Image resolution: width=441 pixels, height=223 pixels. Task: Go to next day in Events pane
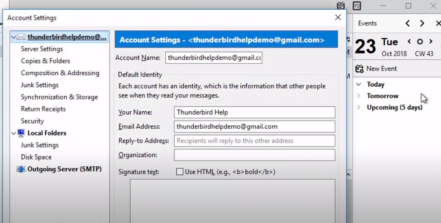431,41
